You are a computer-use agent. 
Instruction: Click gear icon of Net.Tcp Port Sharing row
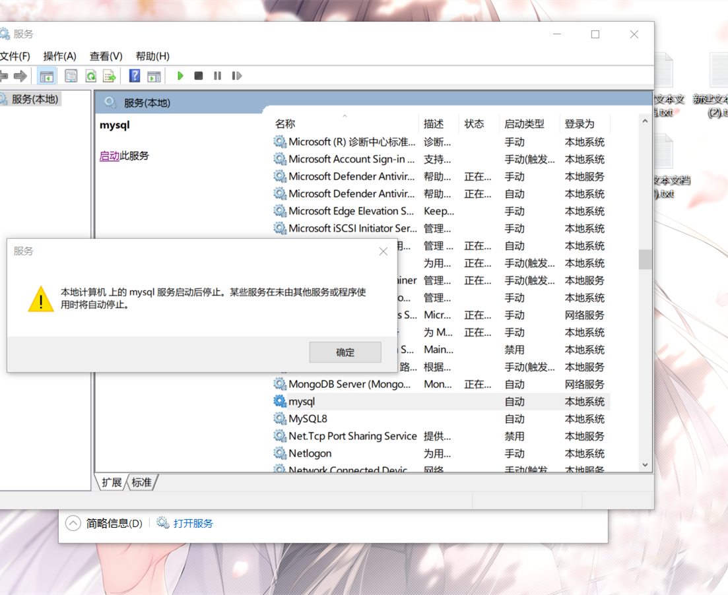[x=279, y=436]
